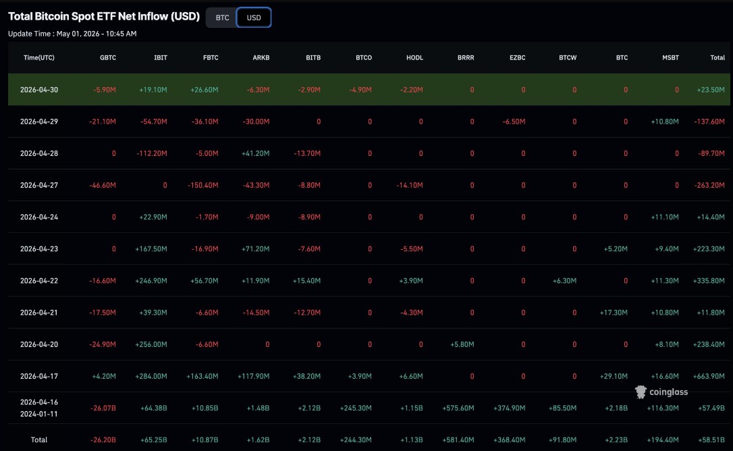Click the +6.30M BTCW value
Image resolution: width=733 pixels, height=451 pixels.
point(564,281)
